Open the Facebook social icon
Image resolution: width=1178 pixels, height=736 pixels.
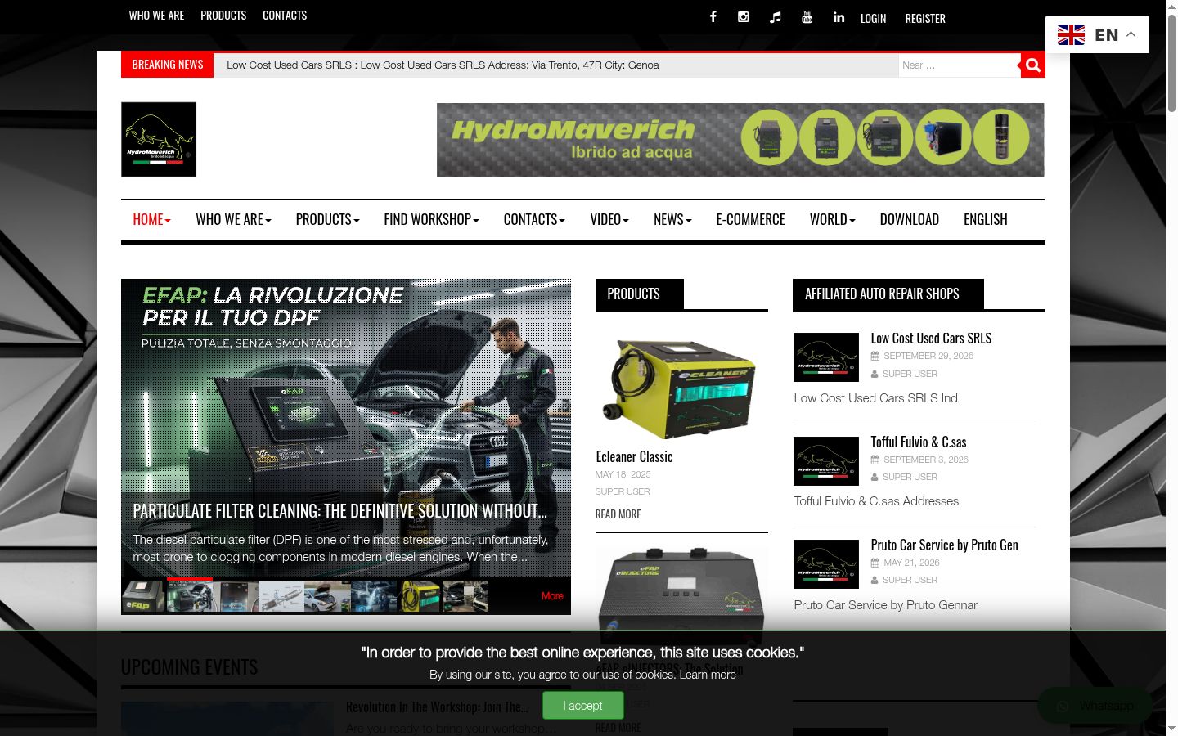click(x=713, y=16)
